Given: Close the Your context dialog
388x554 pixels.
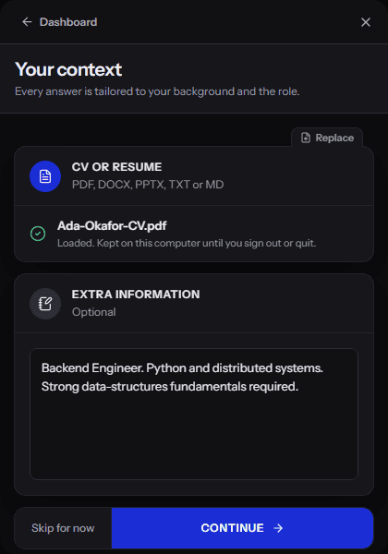Looking at the screenshot, I should point(366,22).
